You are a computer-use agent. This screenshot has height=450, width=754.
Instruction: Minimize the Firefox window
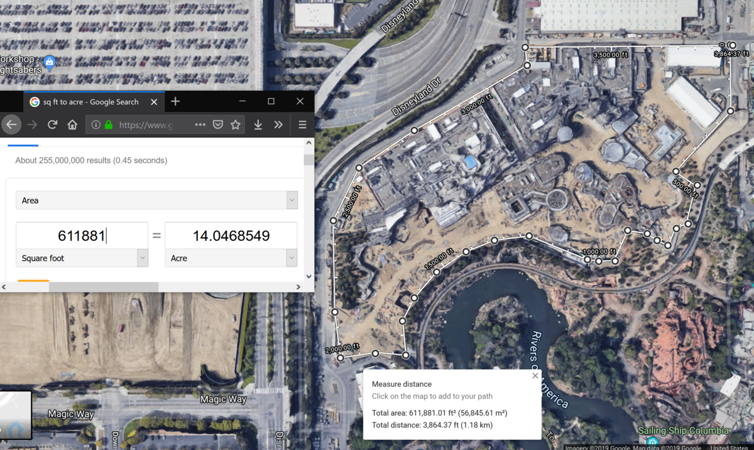(243, 101)
